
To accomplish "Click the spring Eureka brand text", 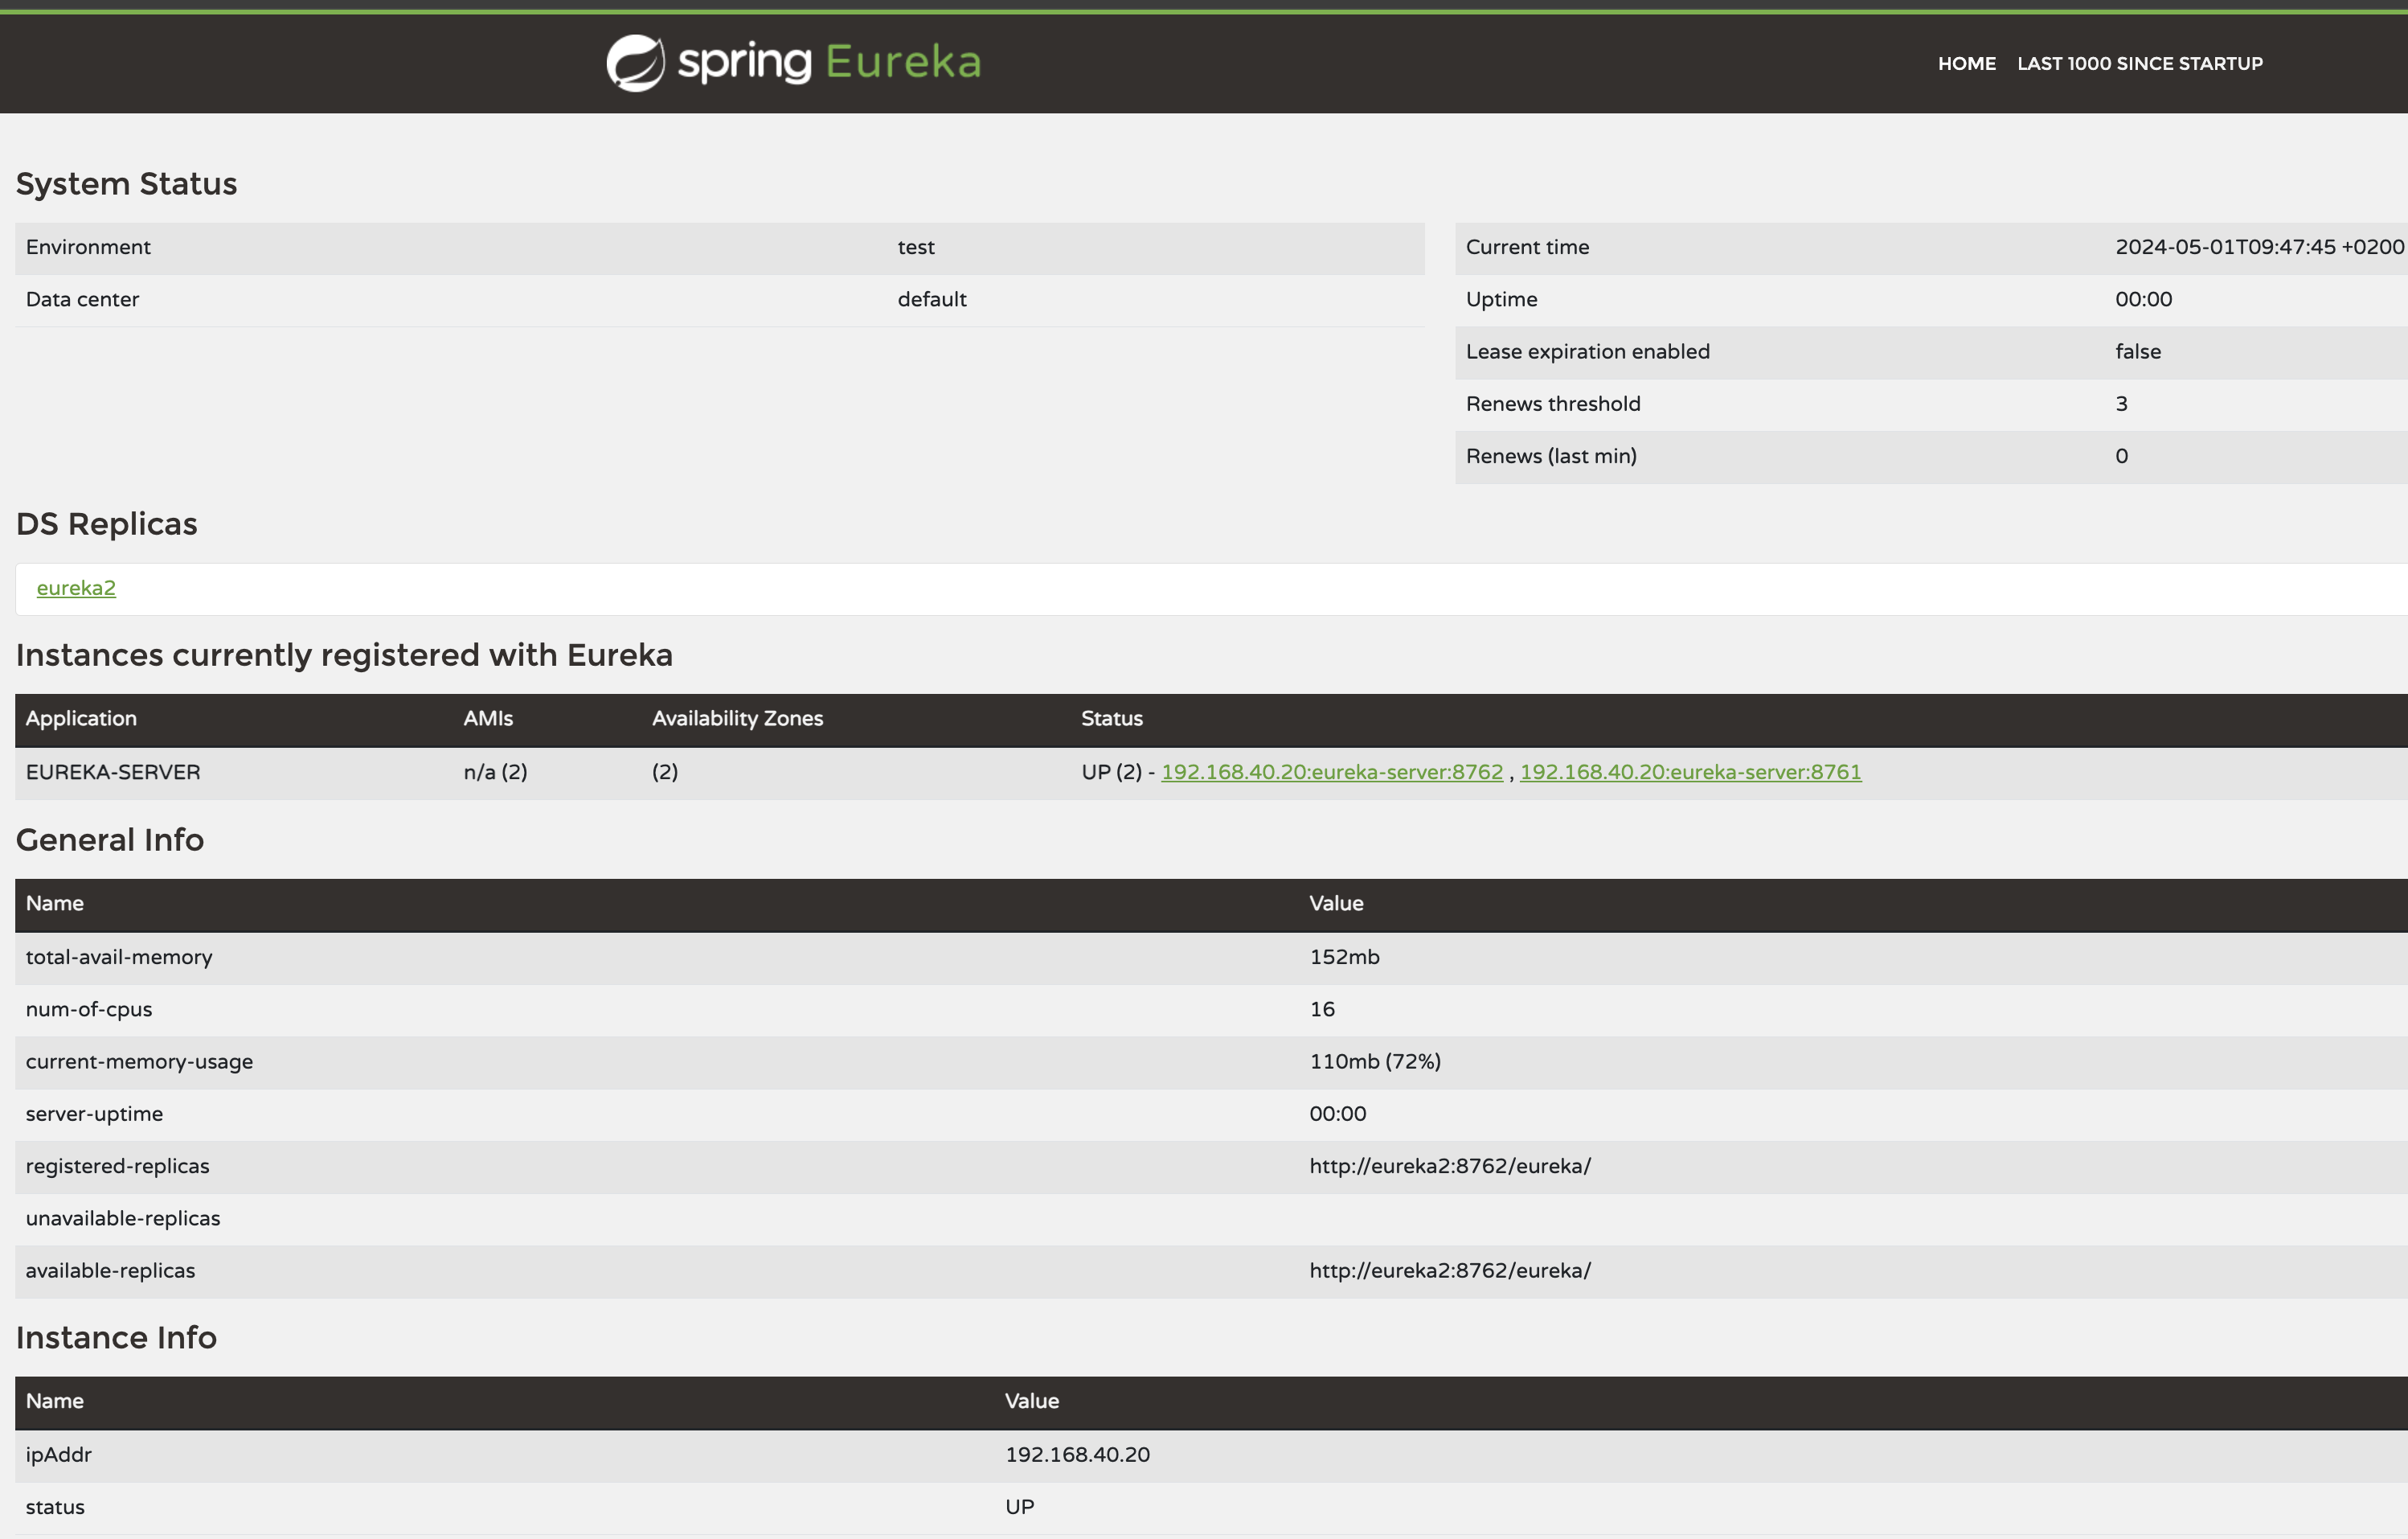I will coord(829,62).
